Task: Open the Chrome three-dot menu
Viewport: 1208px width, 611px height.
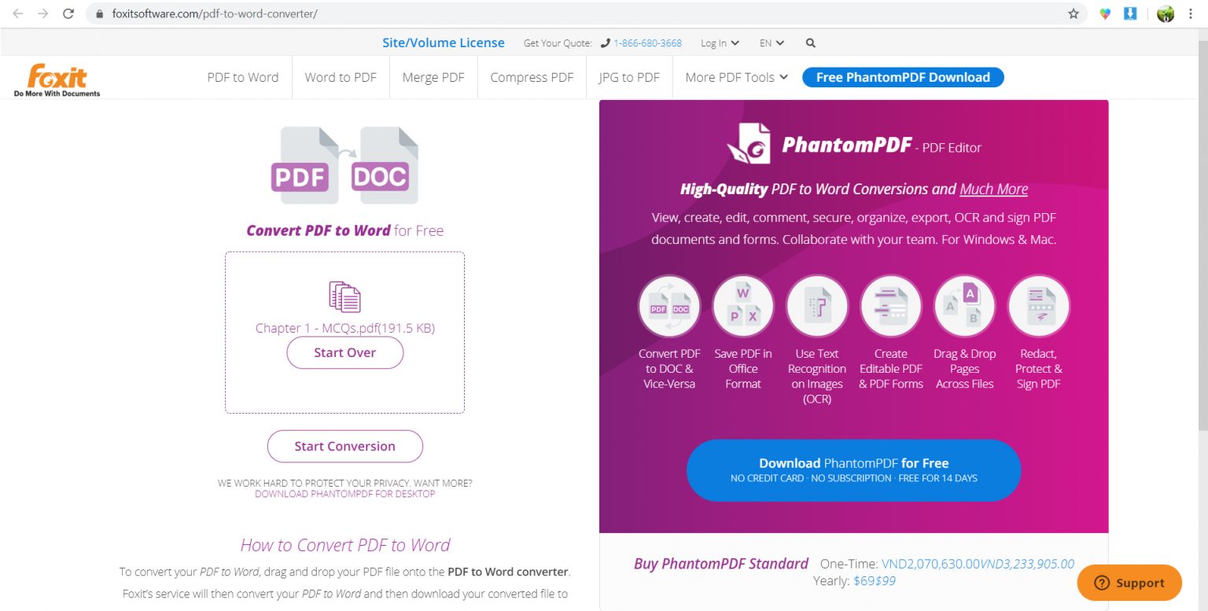Action: (1191, 13)
